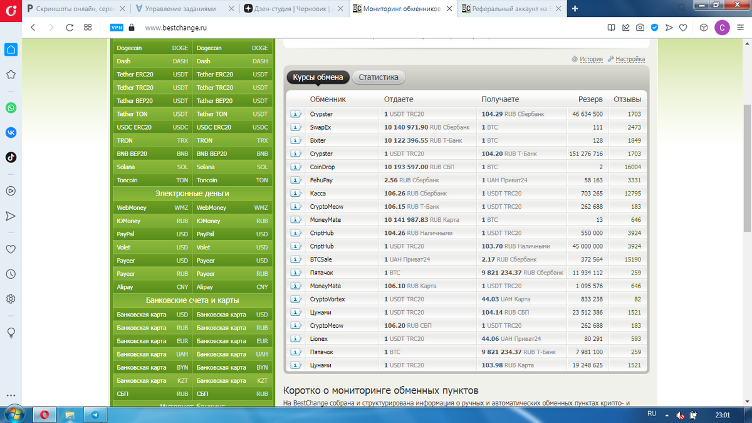Open the Настройка link
This screenshot has width=752, height=423.
click(630, 60)
